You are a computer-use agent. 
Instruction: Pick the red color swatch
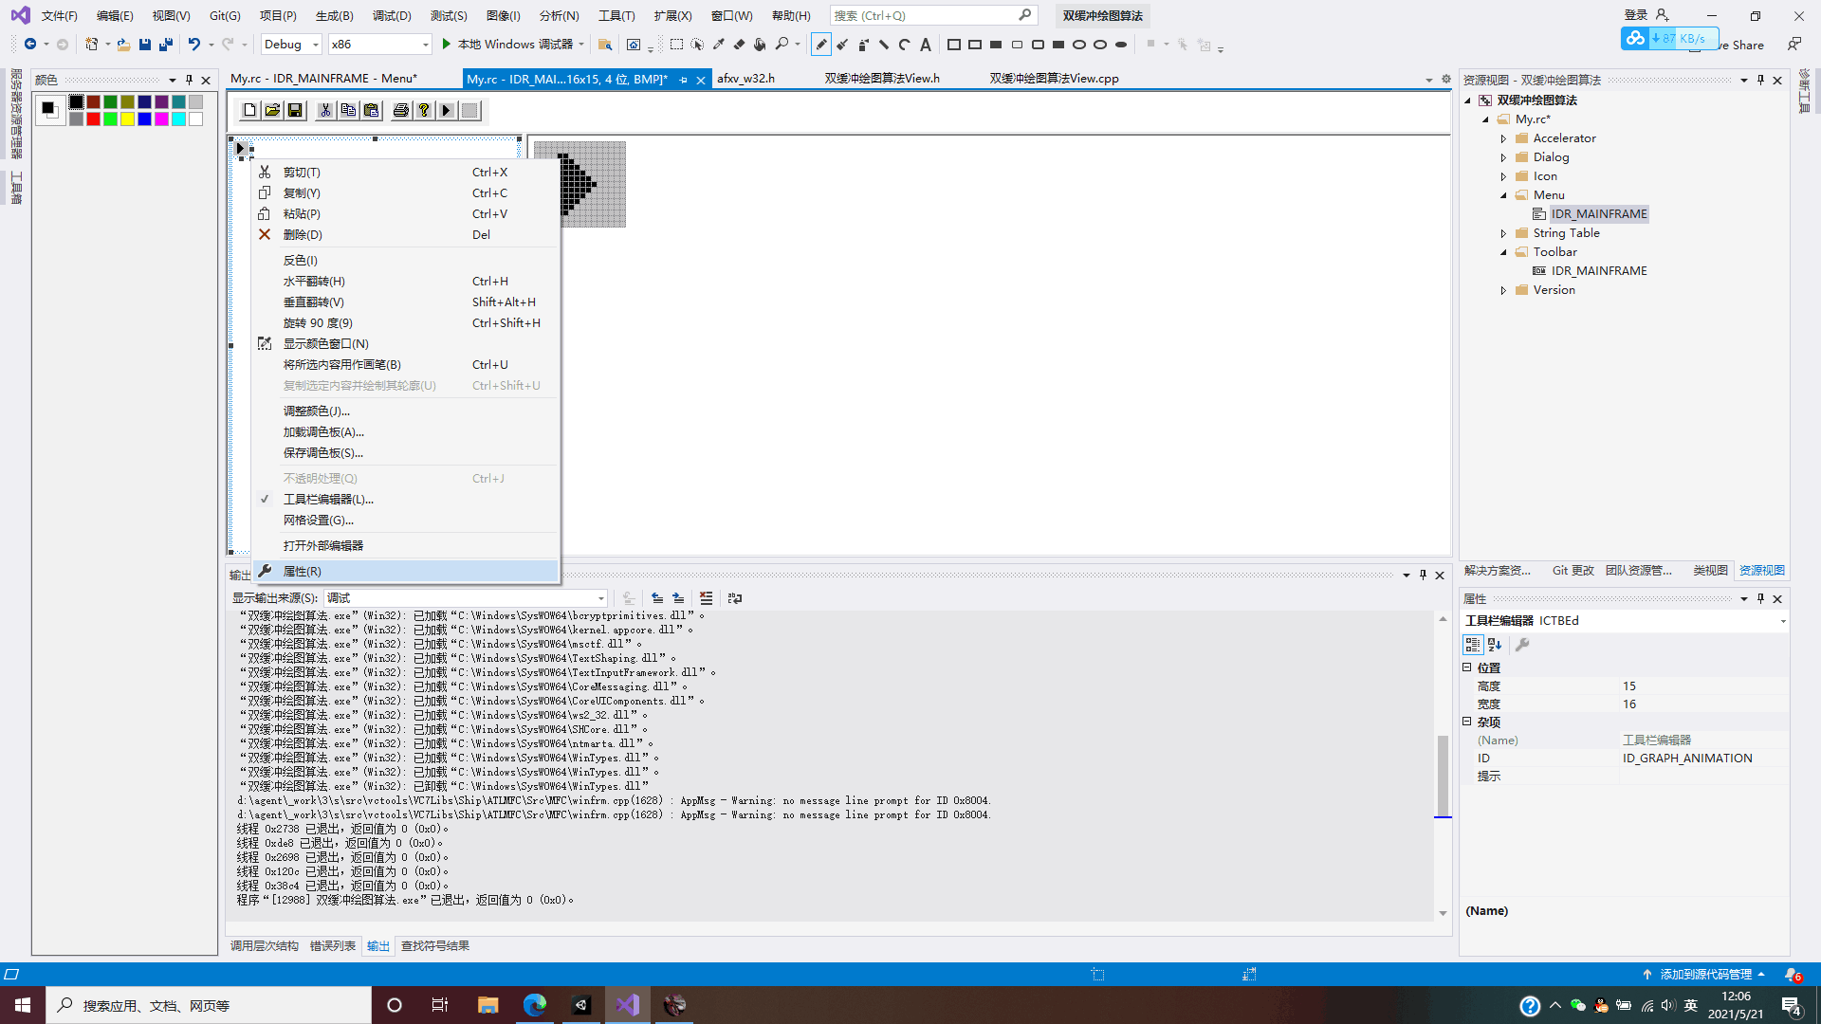pos(94,119)
